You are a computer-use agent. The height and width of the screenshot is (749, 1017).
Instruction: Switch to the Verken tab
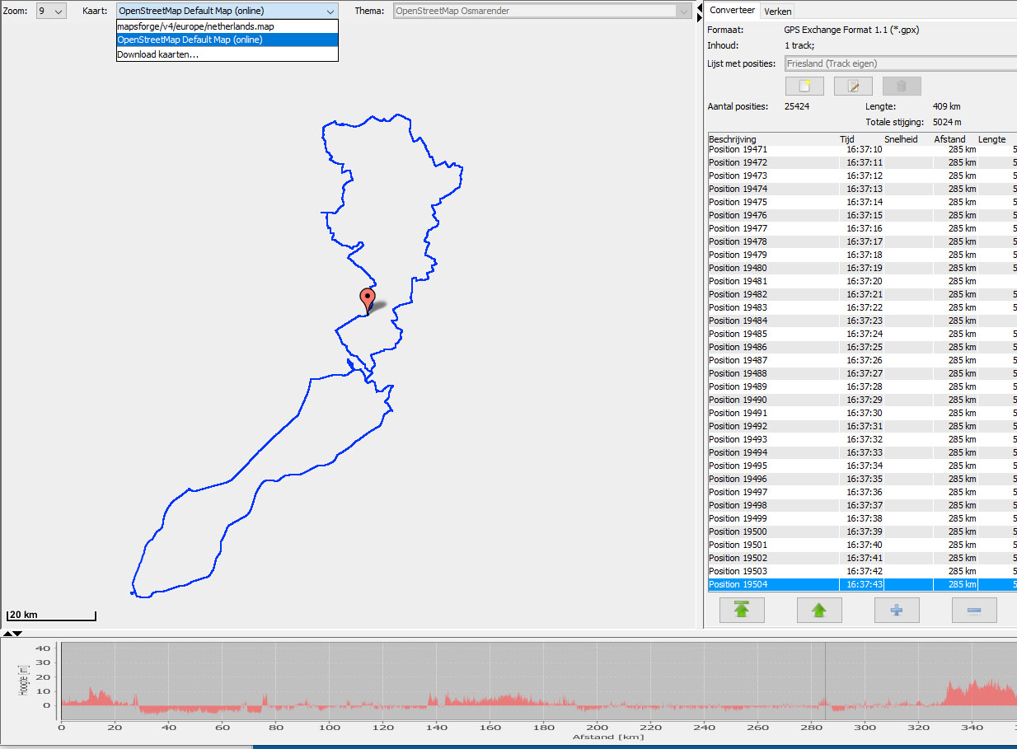(x=777, y=12)
